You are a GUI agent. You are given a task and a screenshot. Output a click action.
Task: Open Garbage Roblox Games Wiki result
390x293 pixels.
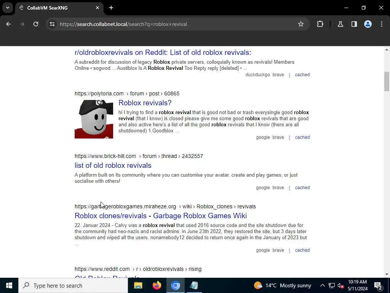[x=161, y=216]
